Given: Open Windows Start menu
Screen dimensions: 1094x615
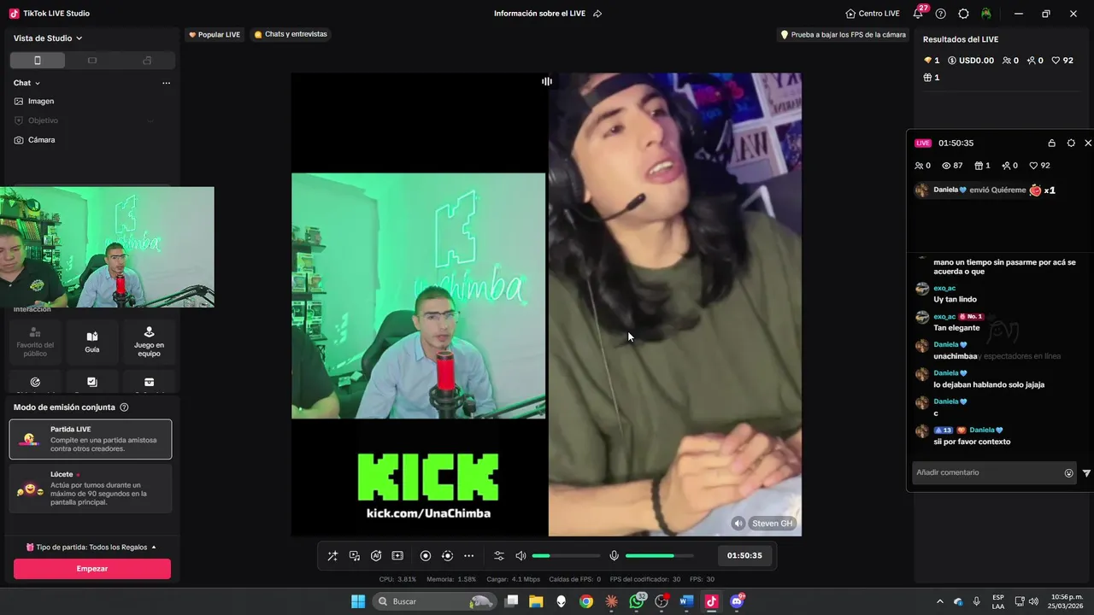Looking at the screenshot, I should click(358, 601).
